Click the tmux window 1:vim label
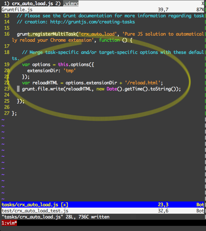The image size is (206, 231). 9,223
